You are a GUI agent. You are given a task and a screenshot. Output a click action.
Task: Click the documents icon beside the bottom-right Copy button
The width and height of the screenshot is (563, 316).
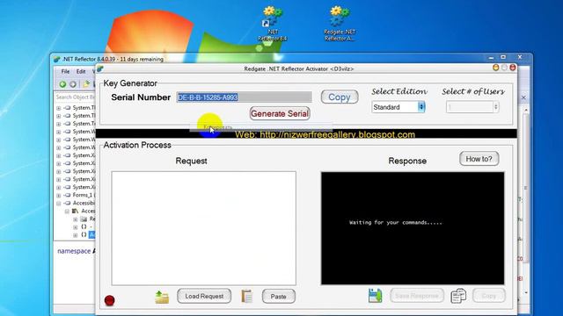coord(458,296)
